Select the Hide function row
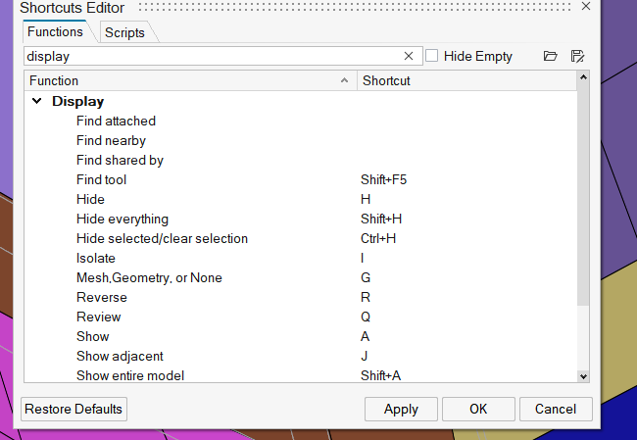Screen dimensions: 637x440 [301, 199]
